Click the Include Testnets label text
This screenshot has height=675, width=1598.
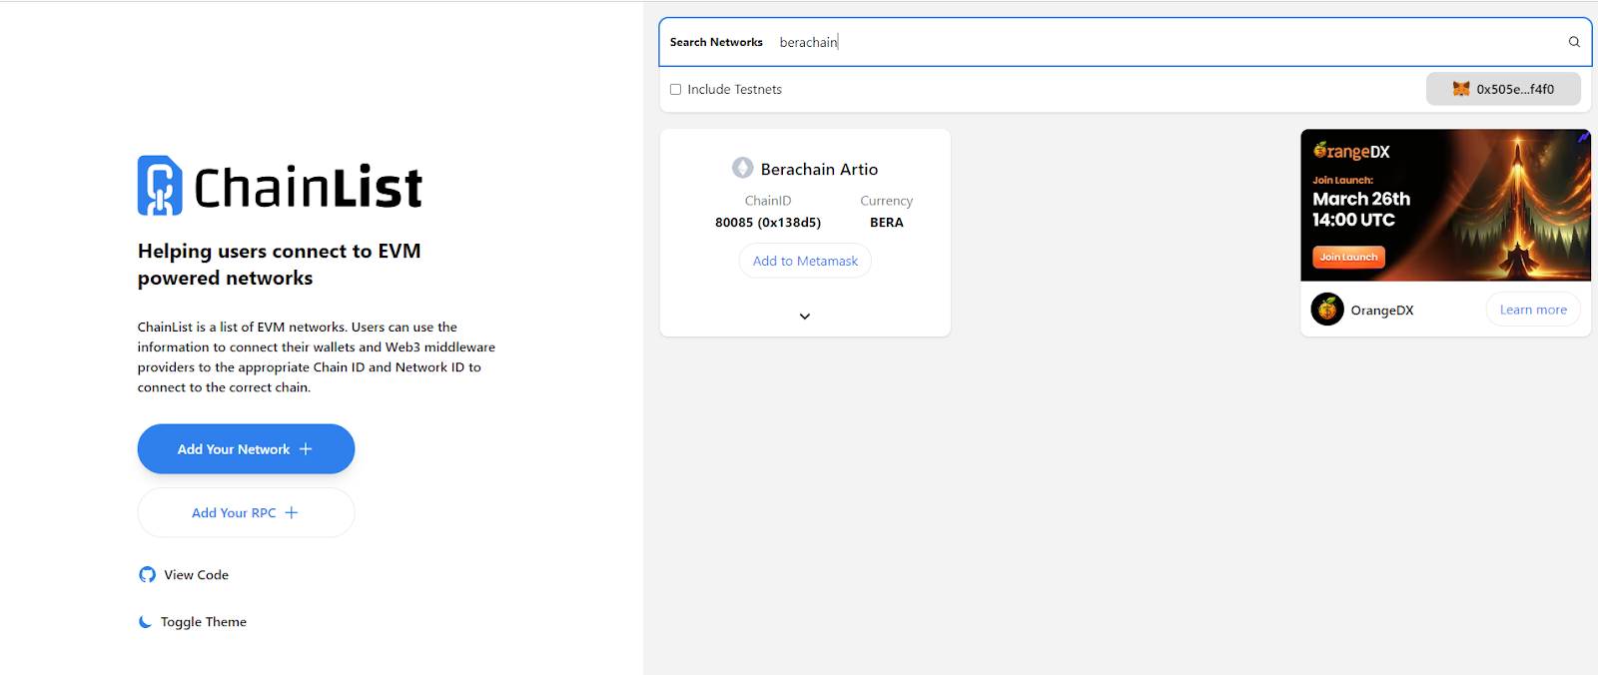pyautogui.click(x=734, y=90)
